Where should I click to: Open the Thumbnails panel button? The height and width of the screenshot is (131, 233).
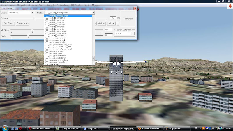click(x=128, y=19)
